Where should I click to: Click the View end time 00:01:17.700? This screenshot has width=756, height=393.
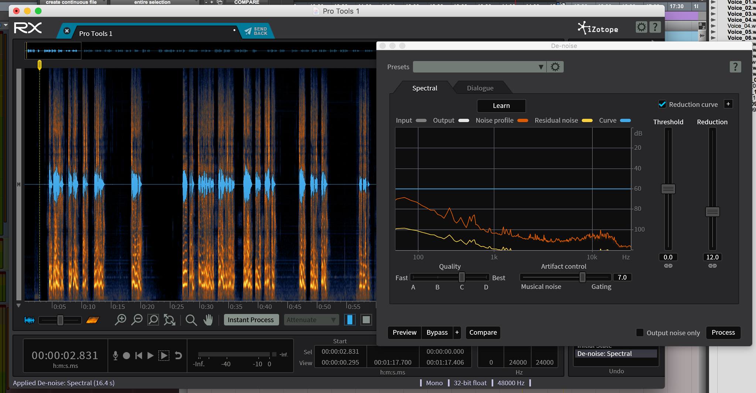[x=393, y=362]
